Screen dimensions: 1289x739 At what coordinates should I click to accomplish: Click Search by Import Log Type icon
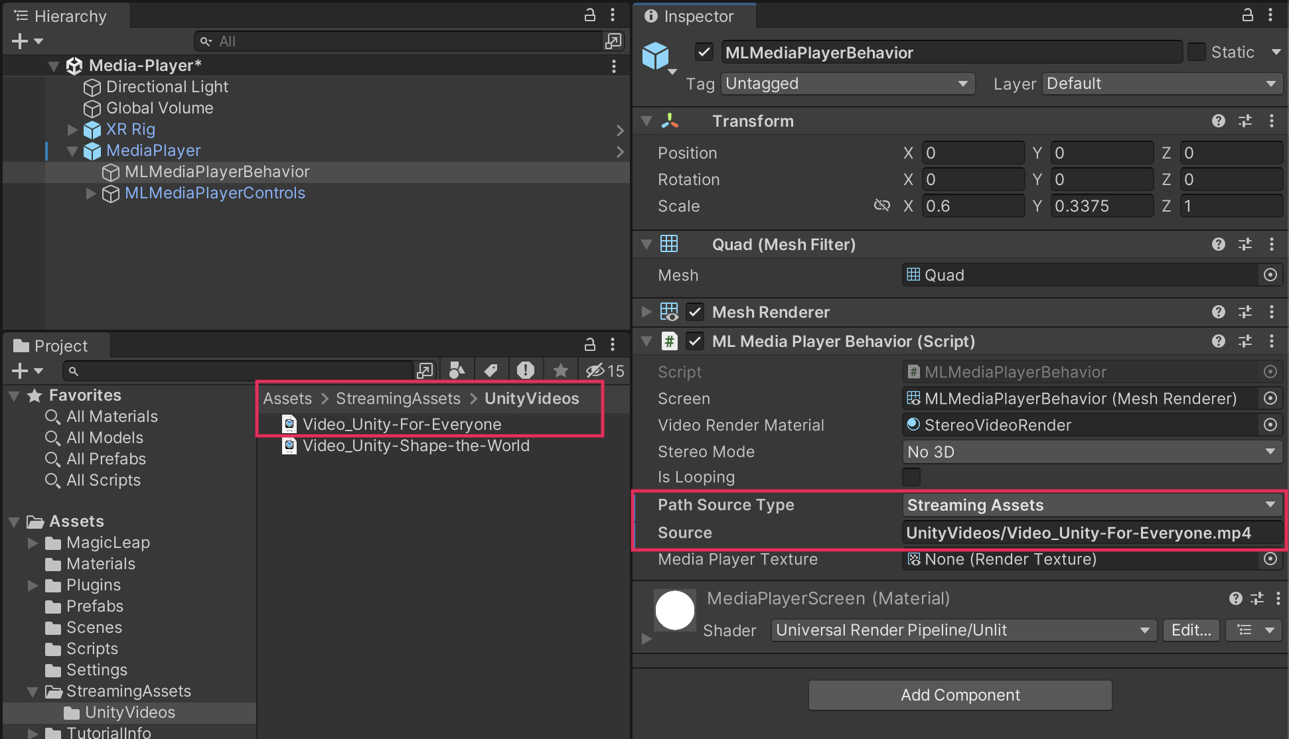tap(526, 370)
